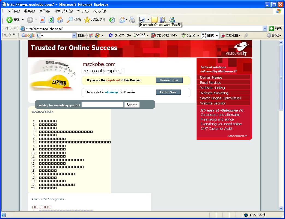The width and height of the screenshot is (285, 219).
Task: Click the PageRank indicator
Action: click(x=139, y=35)
